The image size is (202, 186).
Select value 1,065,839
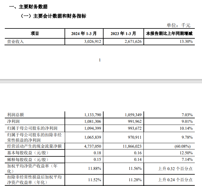[x=93, y=137]
